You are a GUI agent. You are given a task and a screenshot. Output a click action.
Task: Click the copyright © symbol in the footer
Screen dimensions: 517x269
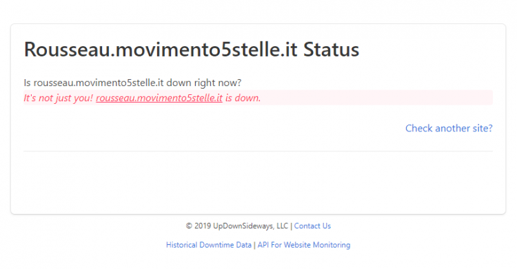[x=189, y=226]
